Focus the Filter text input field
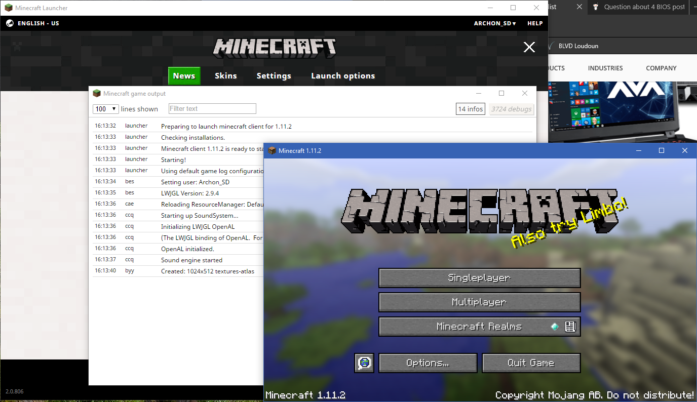697x402 pixels. tap(212, 109)
